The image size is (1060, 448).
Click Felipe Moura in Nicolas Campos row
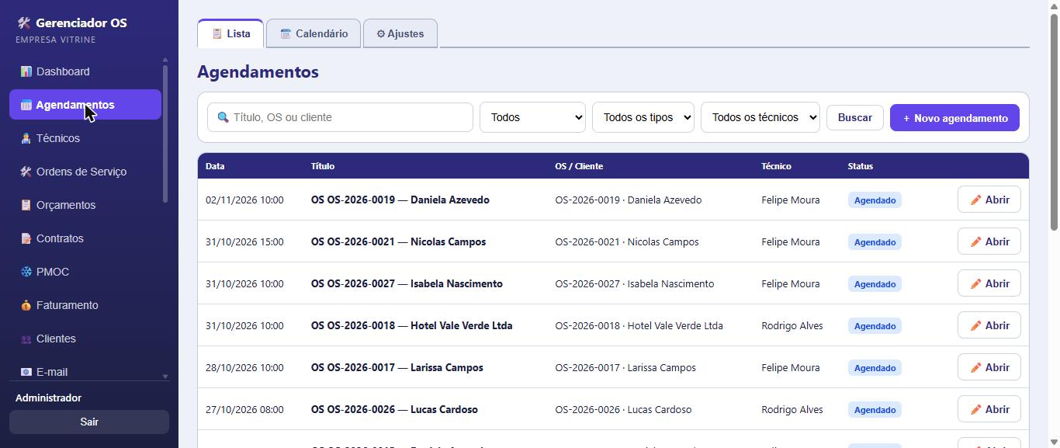[x=790, y=241]
